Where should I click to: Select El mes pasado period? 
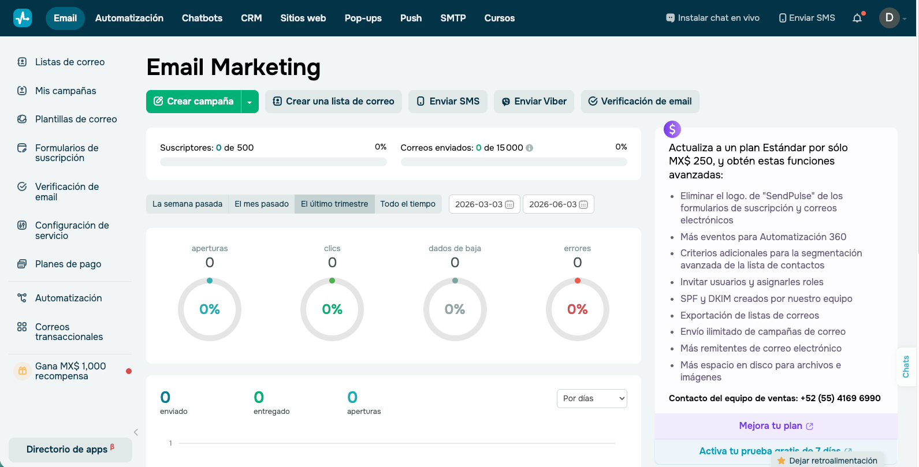[x=262, y=204]
